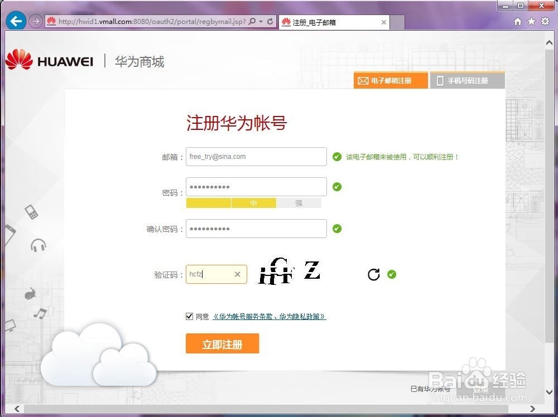558x417 pixels.
Task: Select the 电子邮箱注册 tab
Action: point(391,80)
